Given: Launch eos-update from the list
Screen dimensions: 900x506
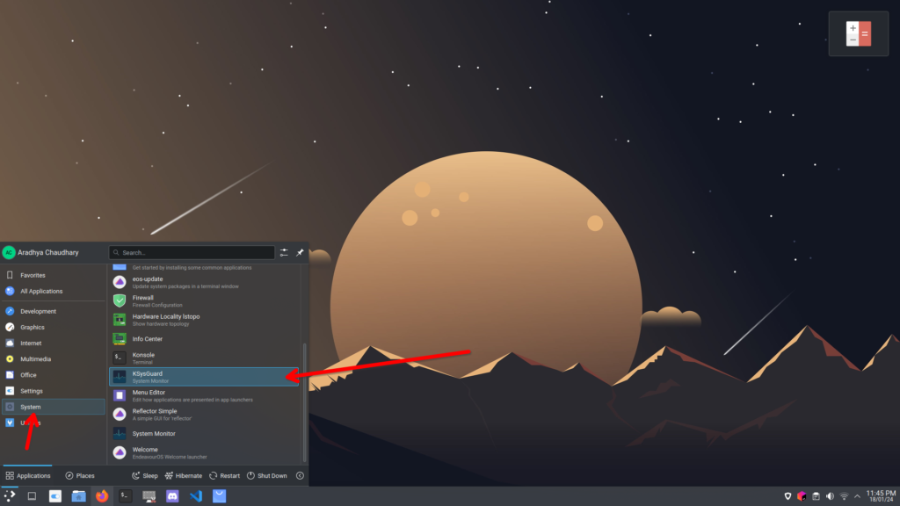Looking at the screenshot, I should [204, 282].
